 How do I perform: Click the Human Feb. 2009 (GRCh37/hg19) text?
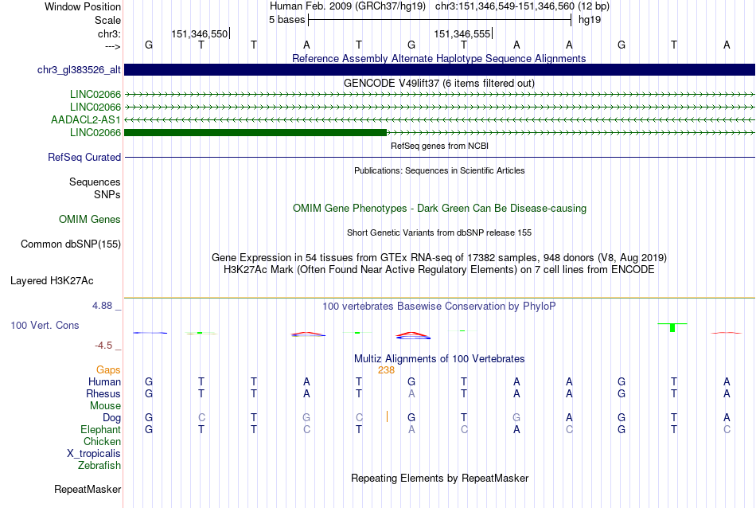pyautogui.click(x=348, y=6)
